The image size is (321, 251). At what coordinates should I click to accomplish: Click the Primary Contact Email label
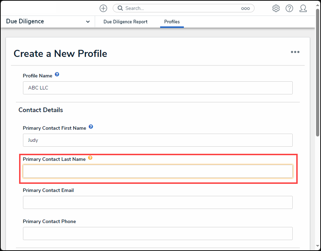tap(48, 191)
